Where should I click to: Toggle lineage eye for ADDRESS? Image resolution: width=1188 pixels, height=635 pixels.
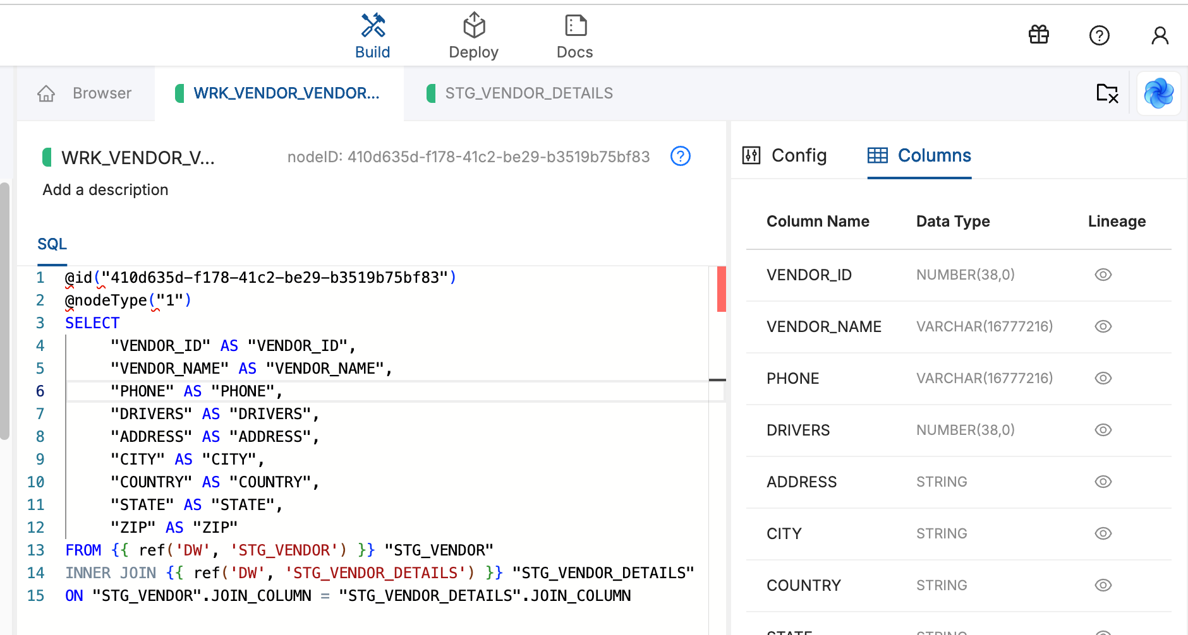click(x=1103, y=482)
